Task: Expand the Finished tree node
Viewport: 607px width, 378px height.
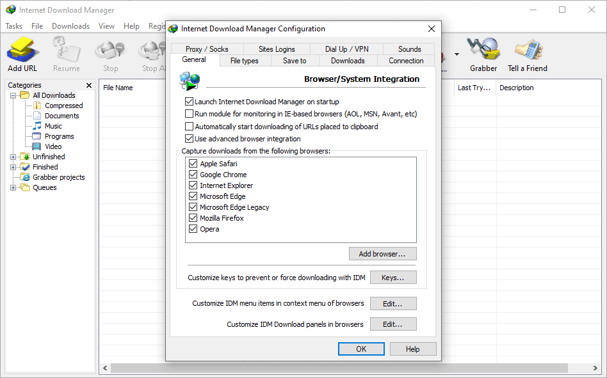Action: [x=13, y=167]
